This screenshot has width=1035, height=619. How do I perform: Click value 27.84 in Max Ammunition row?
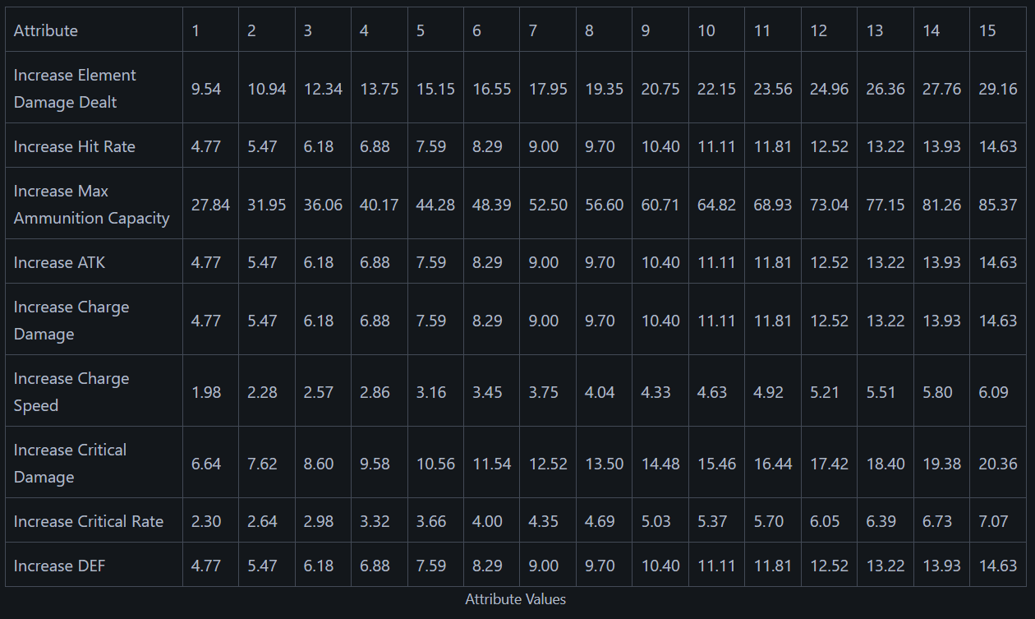210,205
